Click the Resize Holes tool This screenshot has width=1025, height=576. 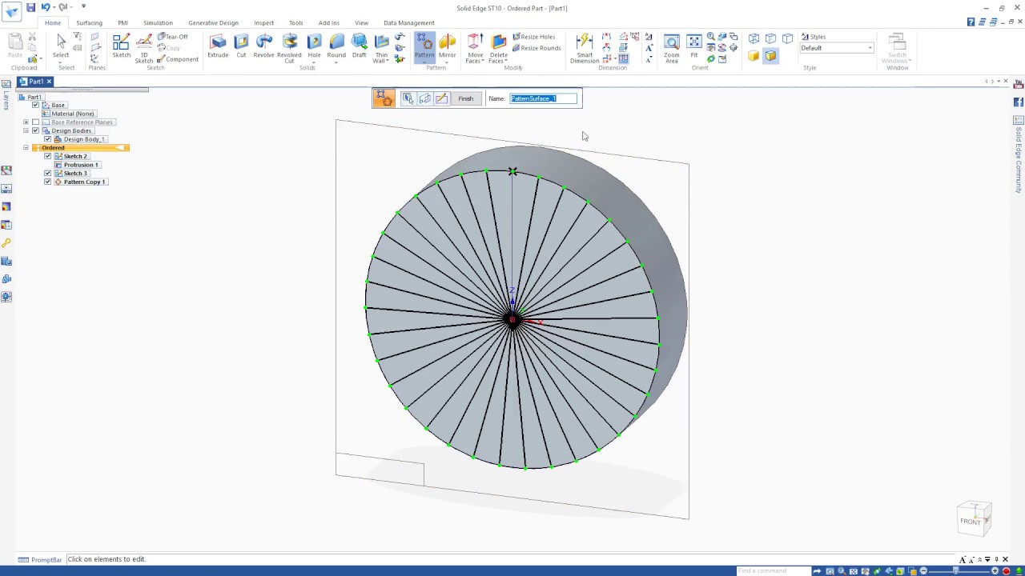tap(533, 37)
